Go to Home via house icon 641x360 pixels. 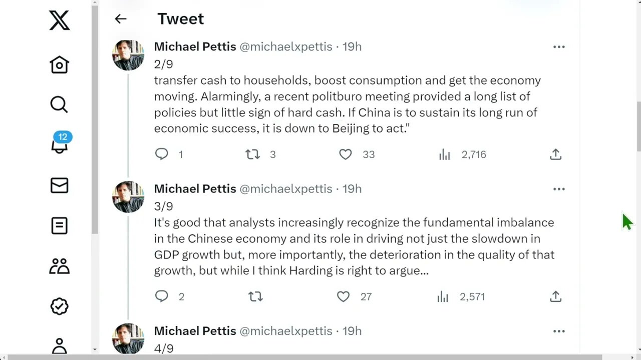[x=59, y=65]
